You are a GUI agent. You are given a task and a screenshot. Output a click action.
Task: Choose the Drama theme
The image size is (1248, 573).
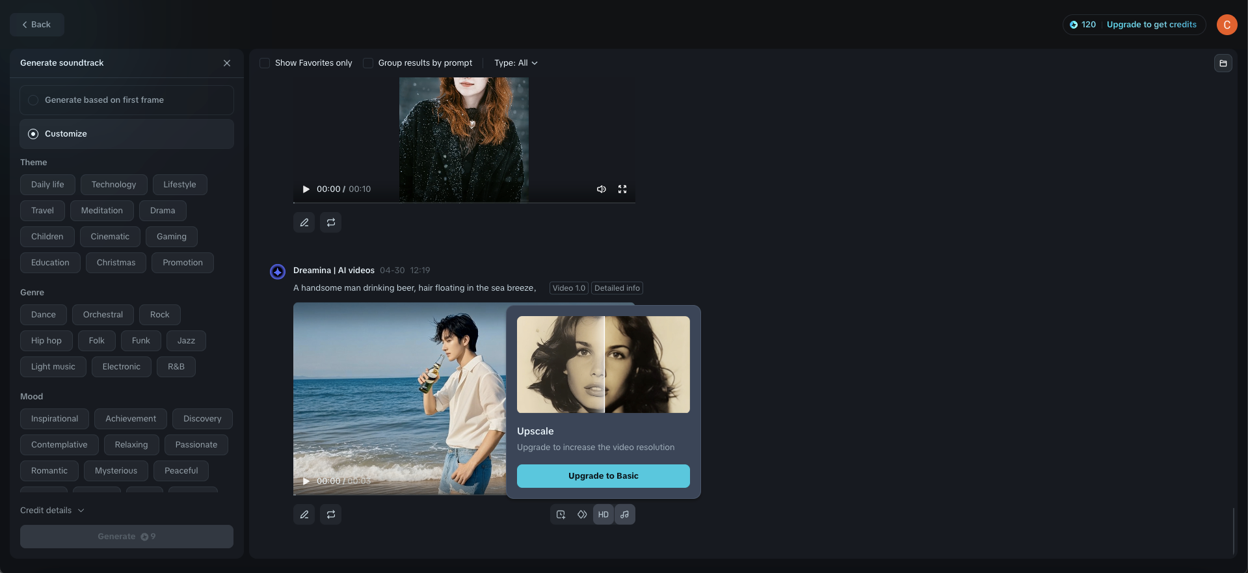[163, 211]
